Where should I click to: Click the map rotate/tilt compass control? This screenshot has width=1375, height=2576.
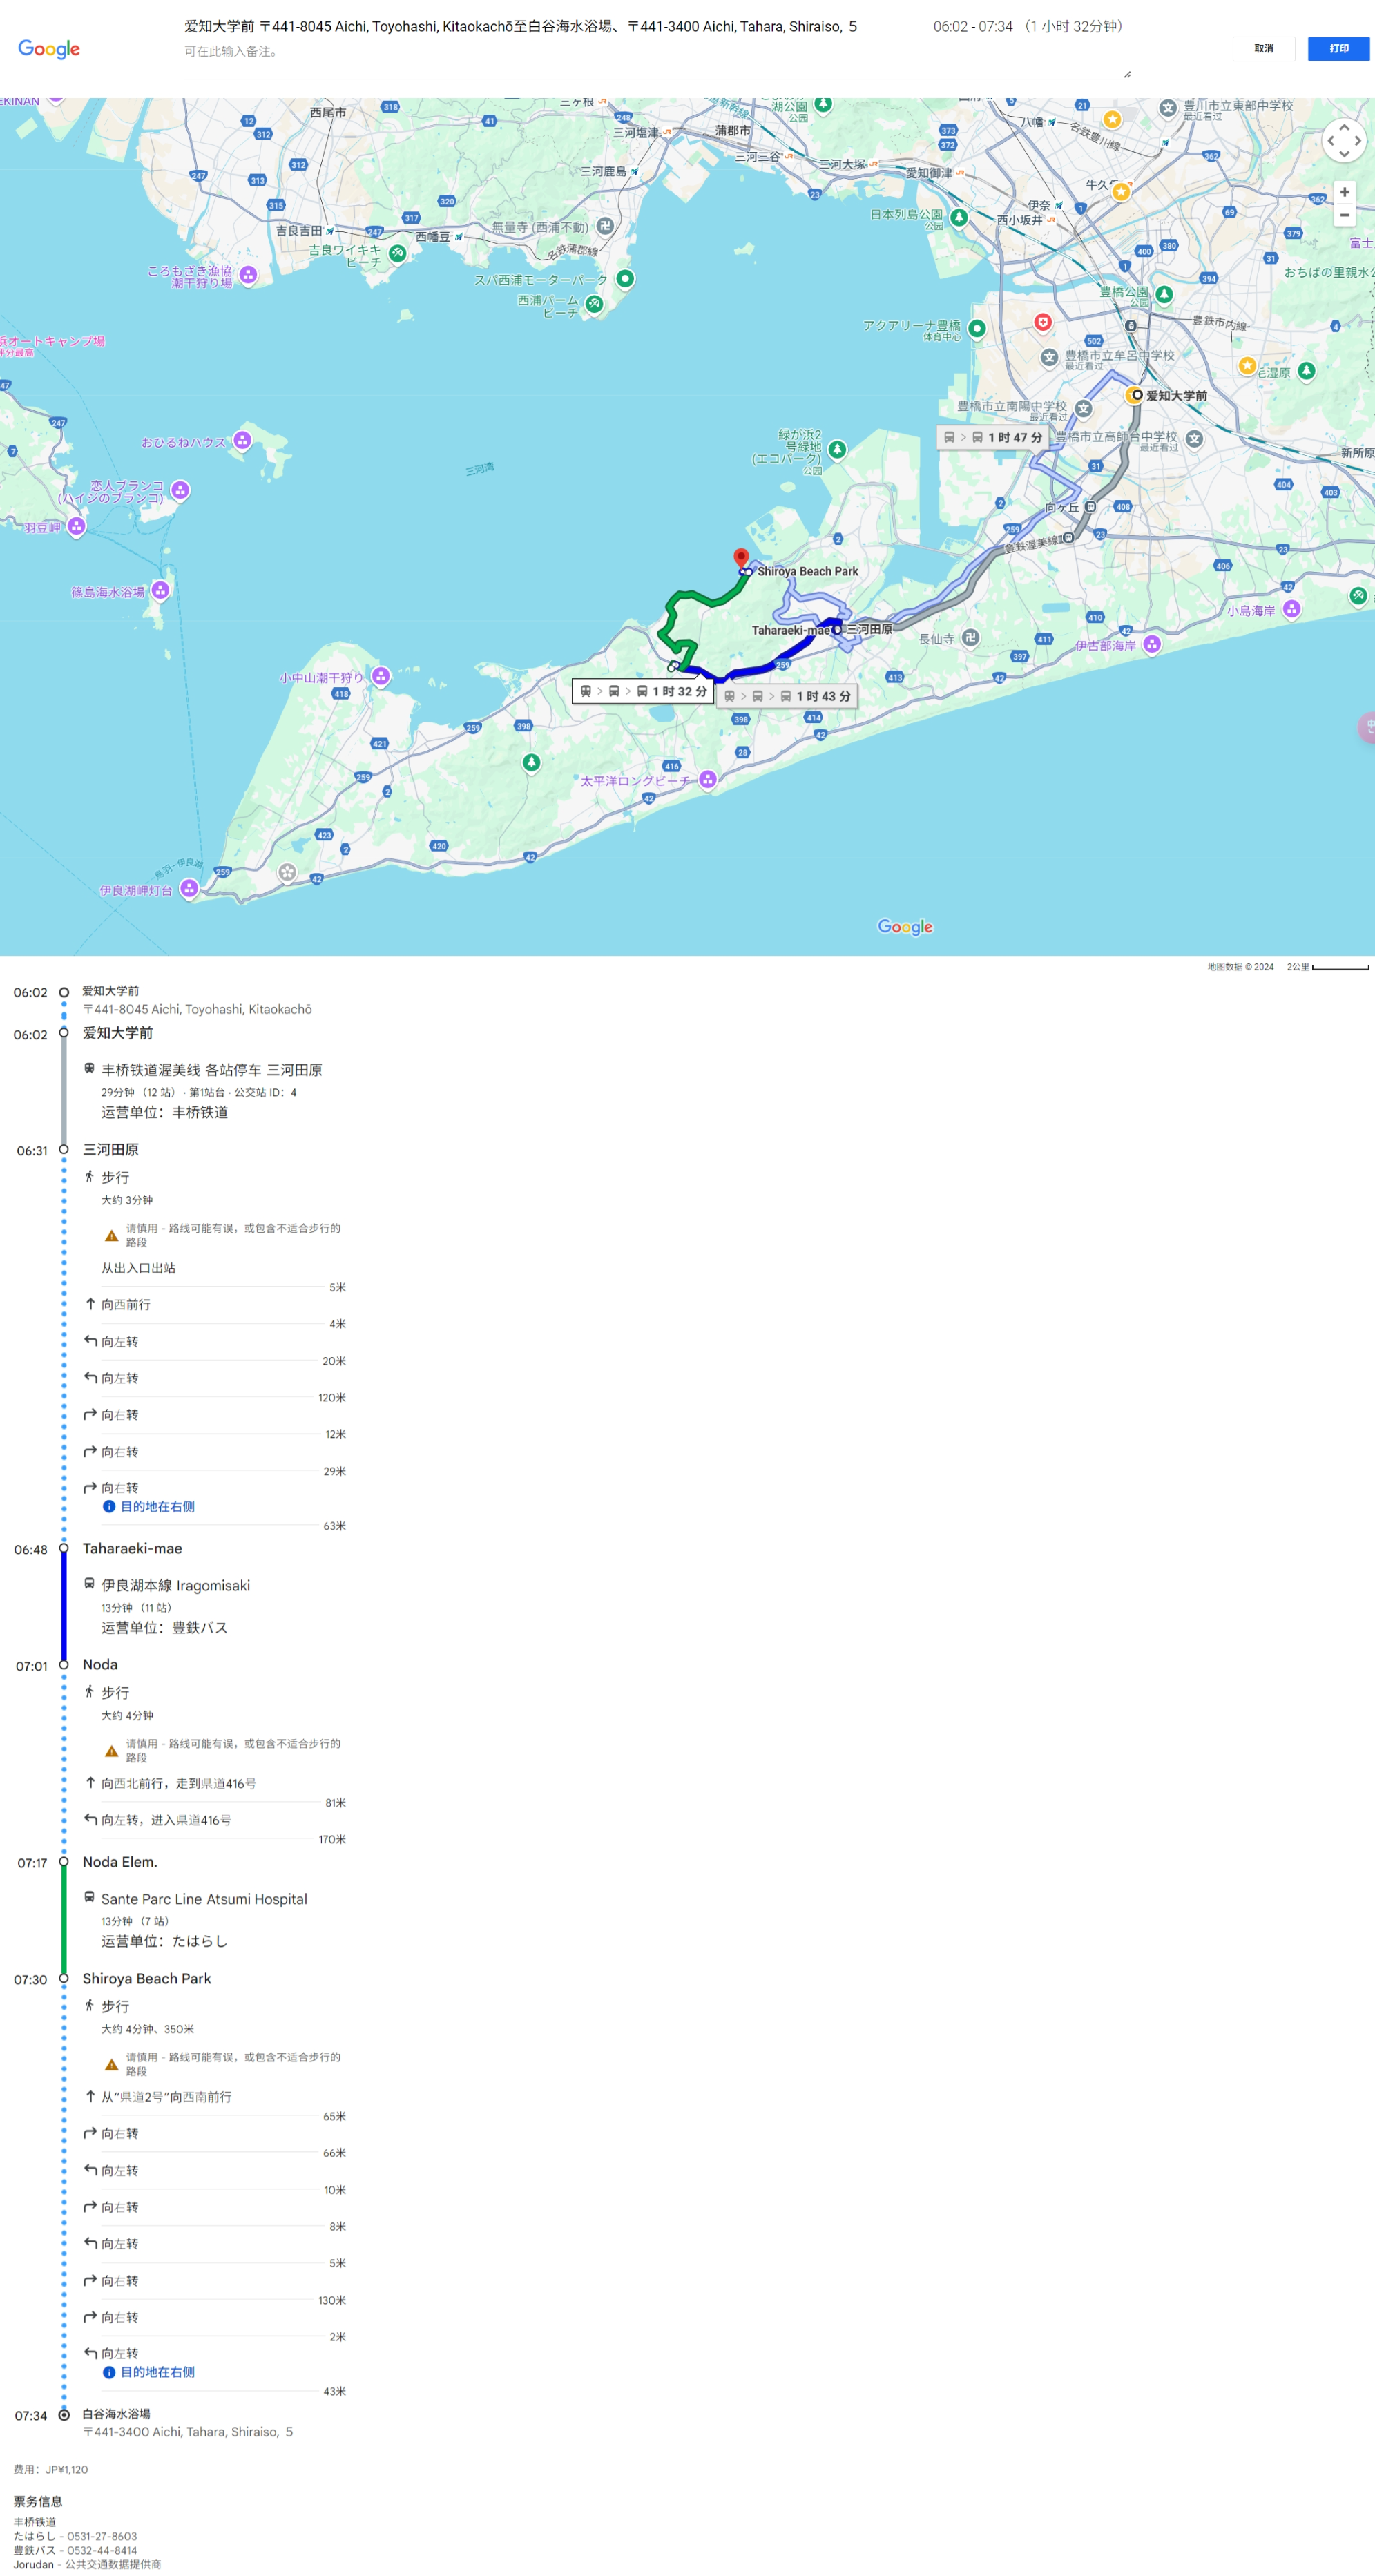click(1343, 141)
